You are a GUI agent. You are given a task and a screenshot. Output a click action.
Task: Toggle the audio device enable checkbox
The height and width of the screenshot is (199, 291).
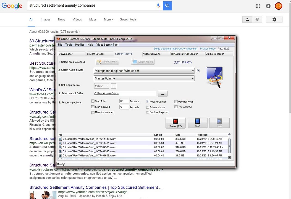point(198,70)
